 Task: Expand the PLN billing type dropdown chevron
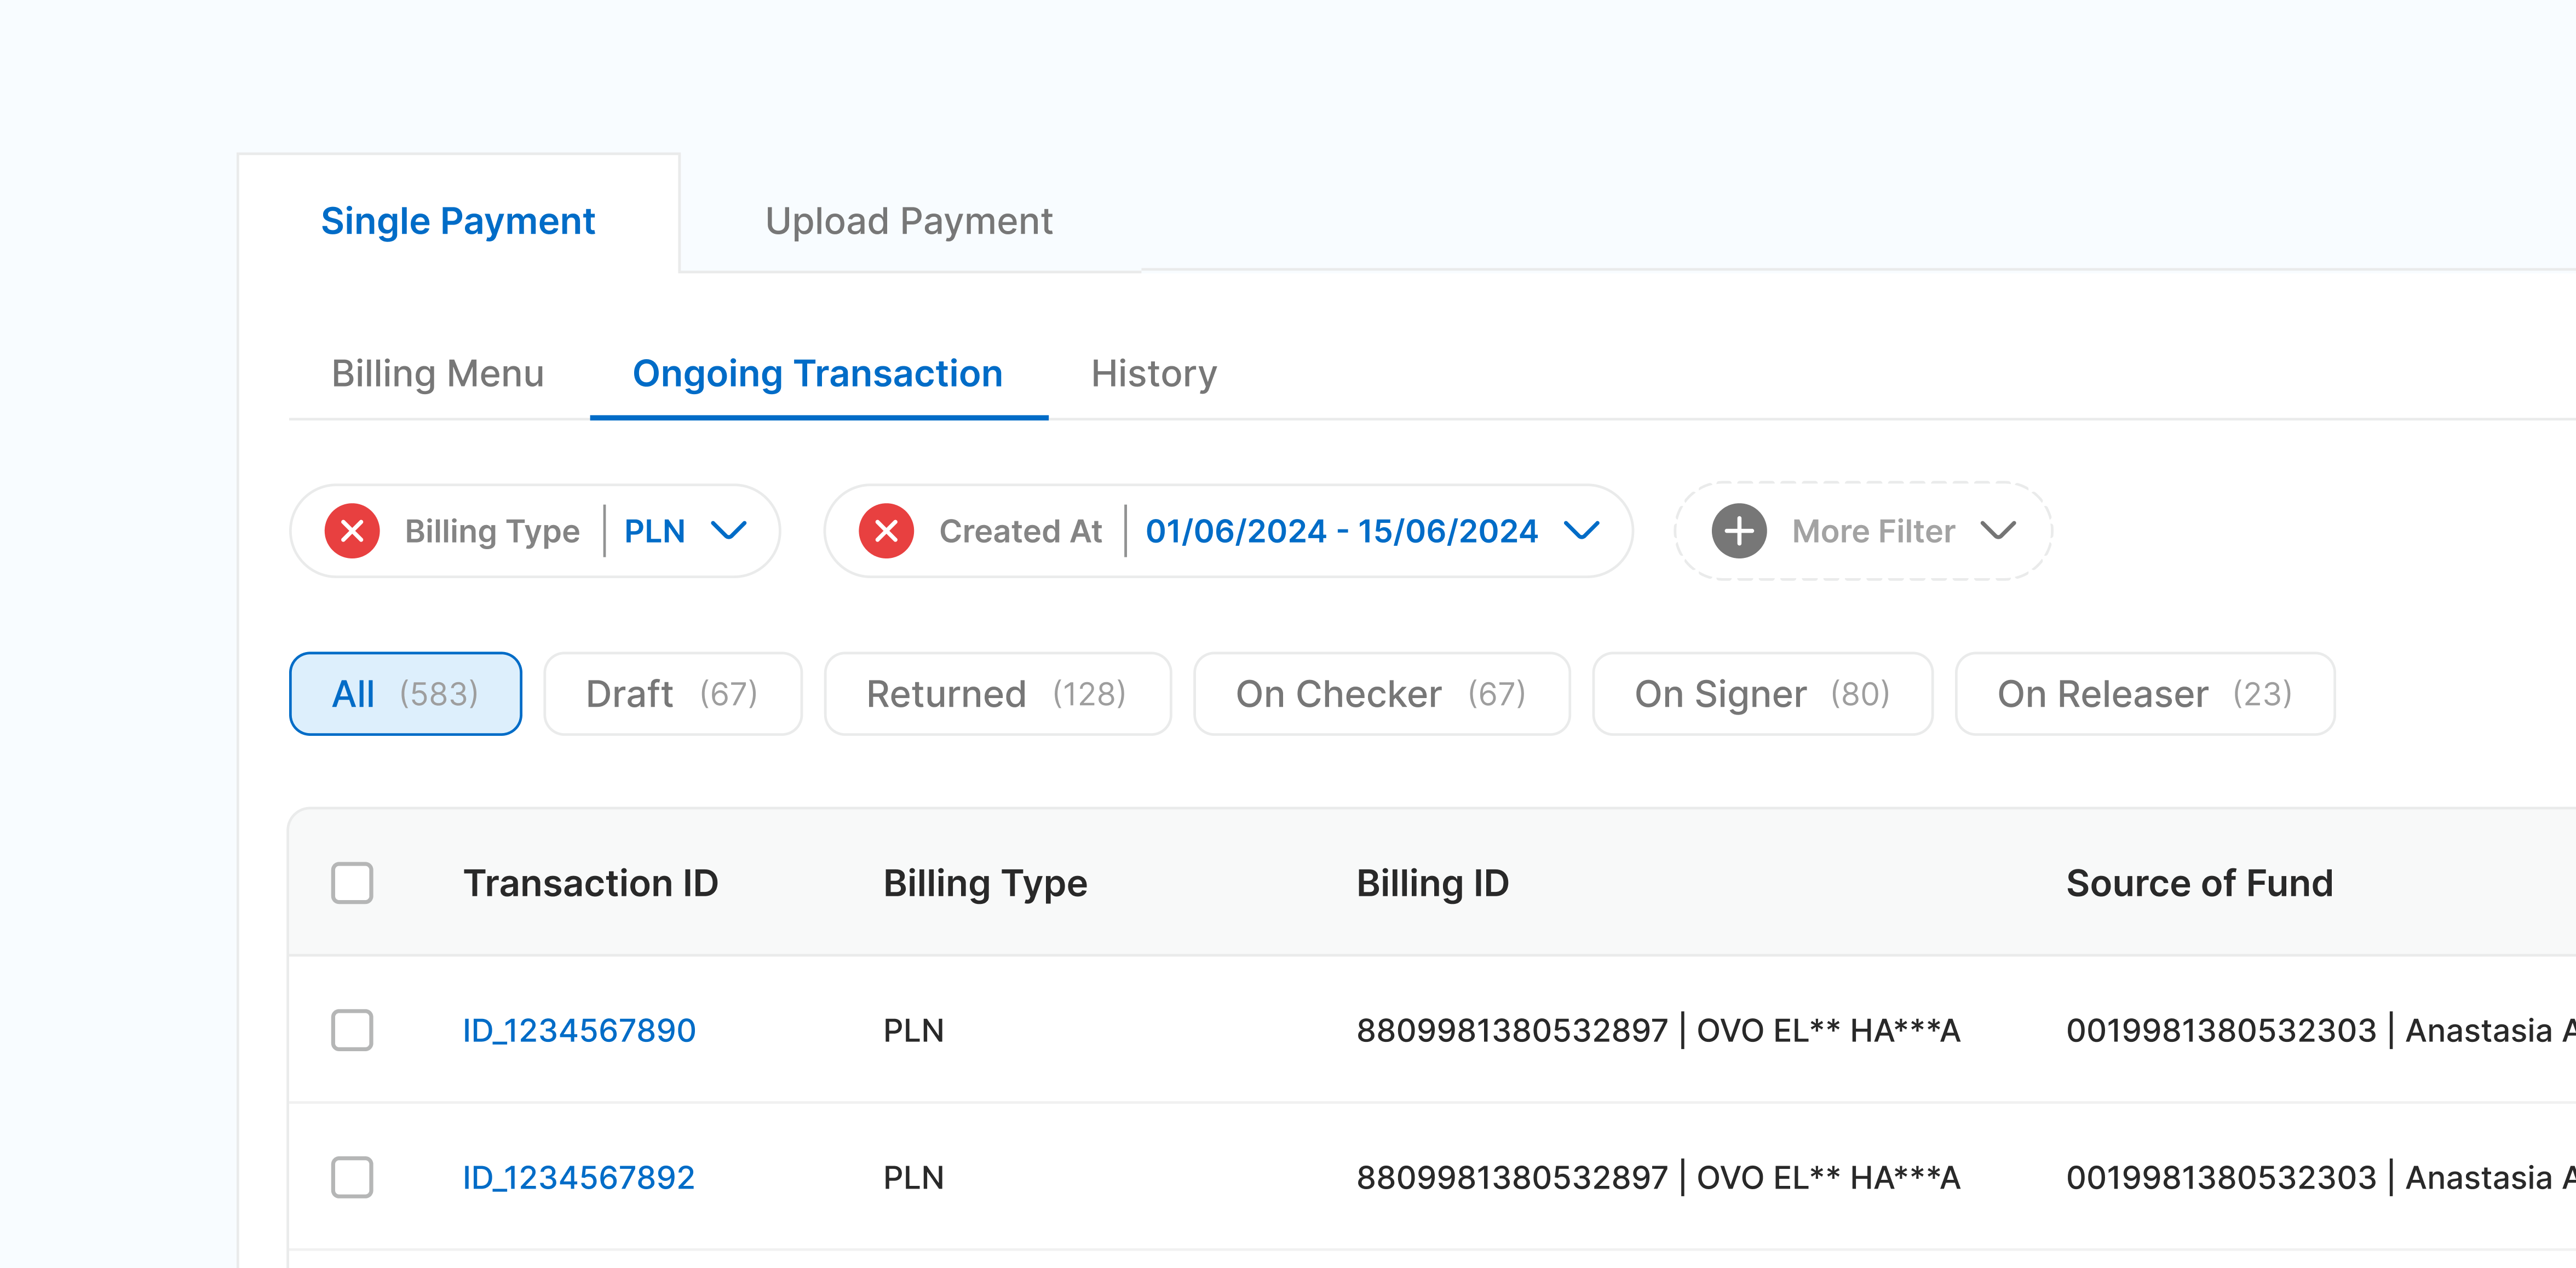click(729, 531)
